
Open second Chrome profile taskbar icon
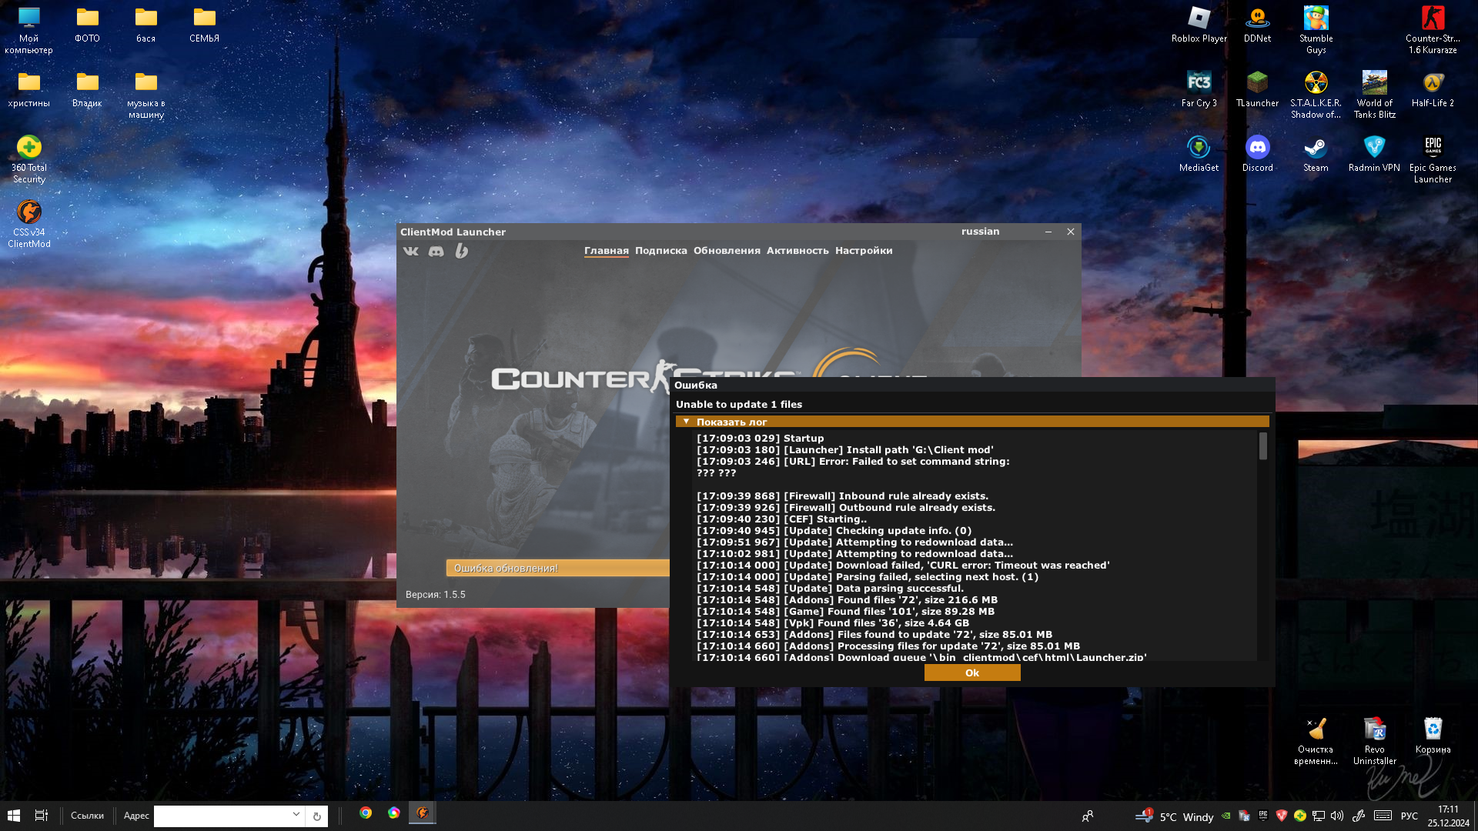click(x=394, y=813)
